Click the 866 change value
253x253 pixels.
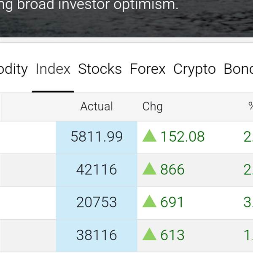coord(172,170)
